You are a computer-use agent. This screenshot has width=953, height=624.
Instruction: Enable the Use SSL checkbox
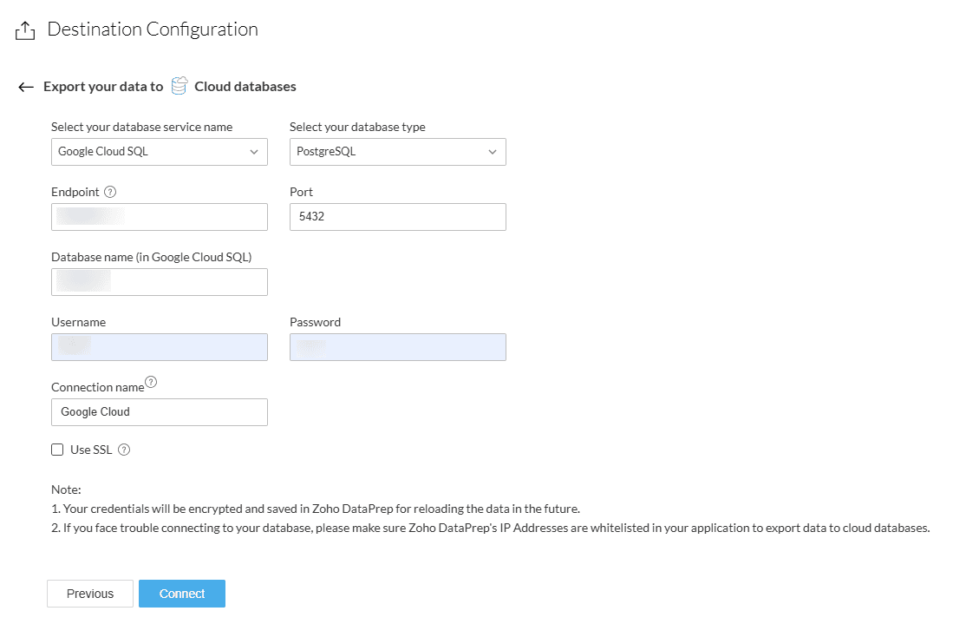(57, 450)
